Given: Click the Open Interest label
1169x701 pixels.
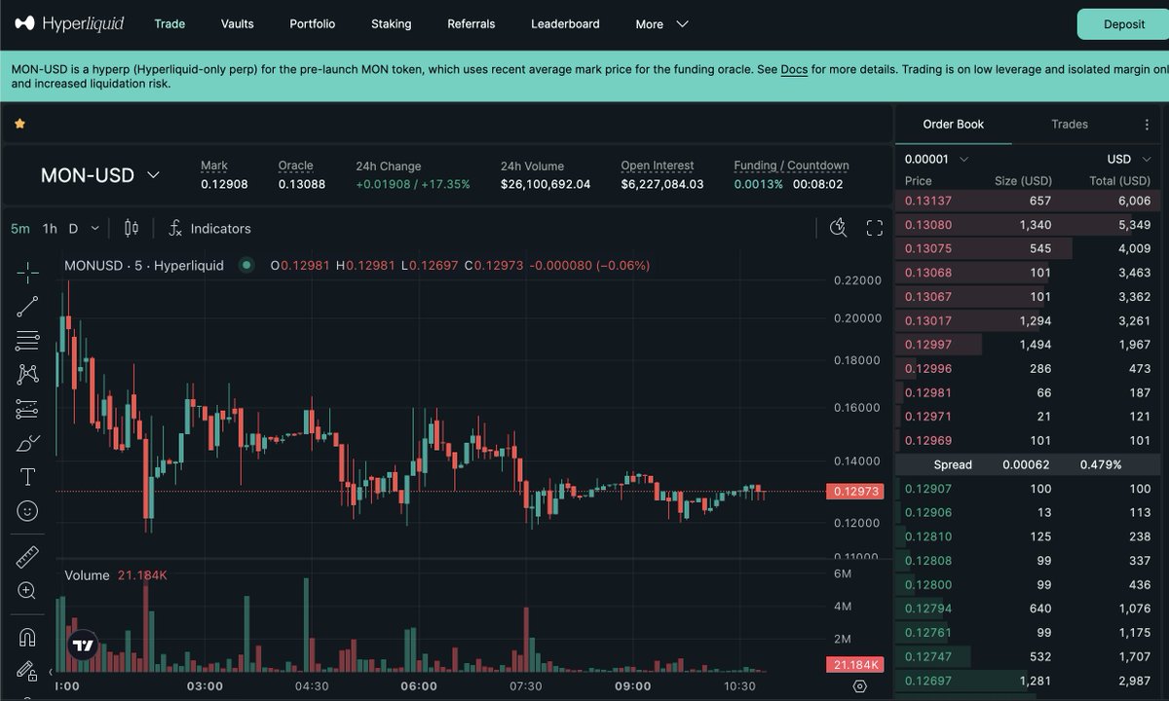Looking at the screenshot, I should point(658,166).
